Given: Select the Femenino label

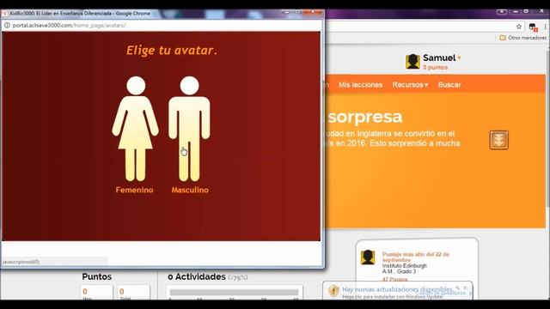Looking at the screenshot, I should tap(134, 190).
